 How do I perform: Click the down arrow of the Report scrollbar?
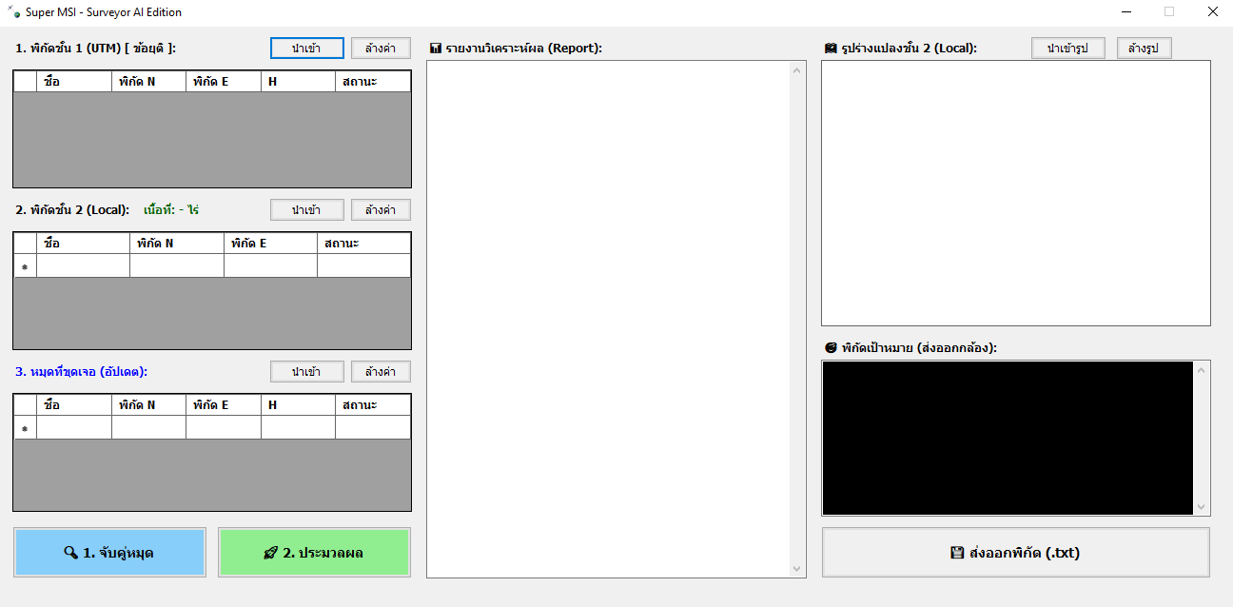click(797, 569)
